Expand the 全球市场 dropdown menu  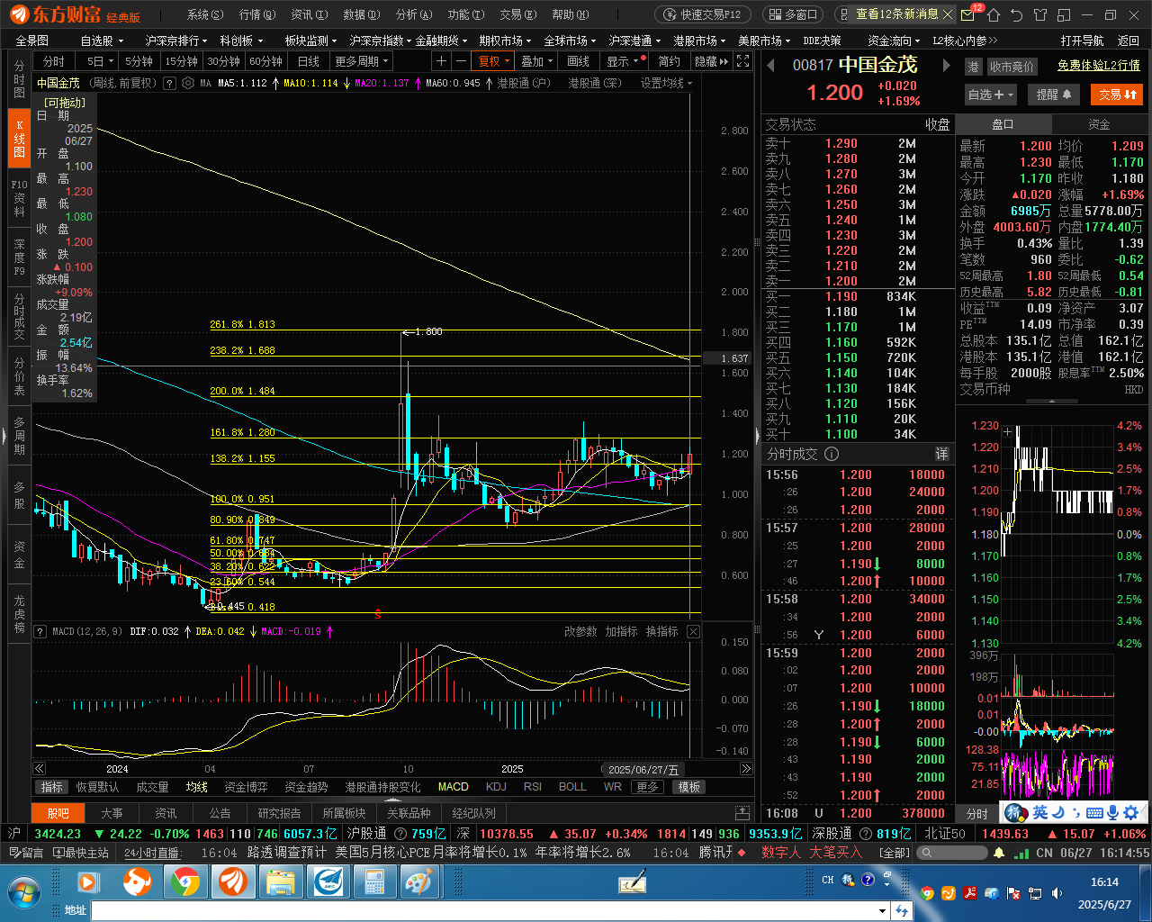click(x=570, y=41)
